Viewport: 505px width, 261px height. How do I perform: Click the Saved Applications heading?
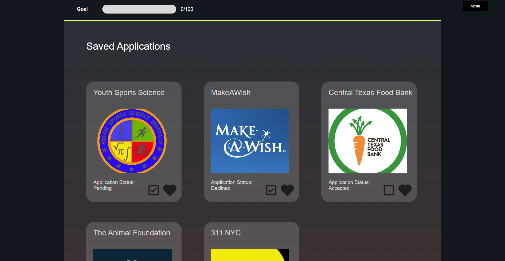(x=128, y=46)
